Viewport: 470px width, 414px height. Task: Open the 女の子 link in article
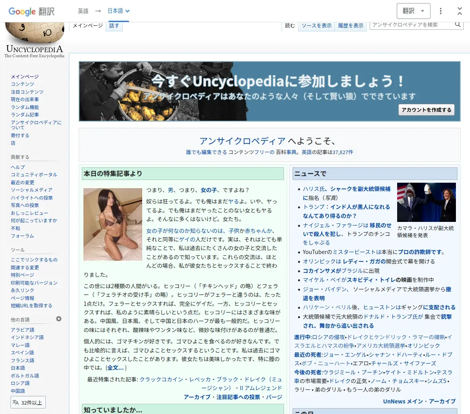[209, 190]
